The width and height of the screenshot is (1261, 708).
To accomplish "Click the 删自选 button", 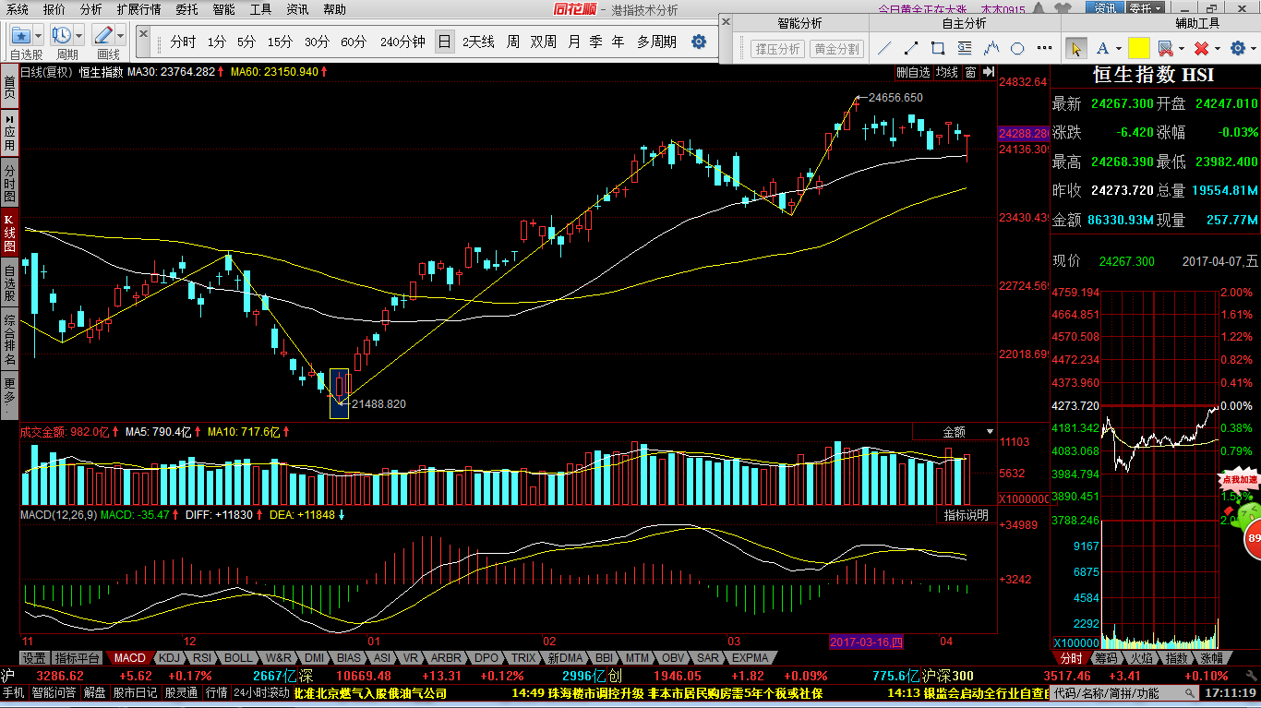I will click(913, 72).
